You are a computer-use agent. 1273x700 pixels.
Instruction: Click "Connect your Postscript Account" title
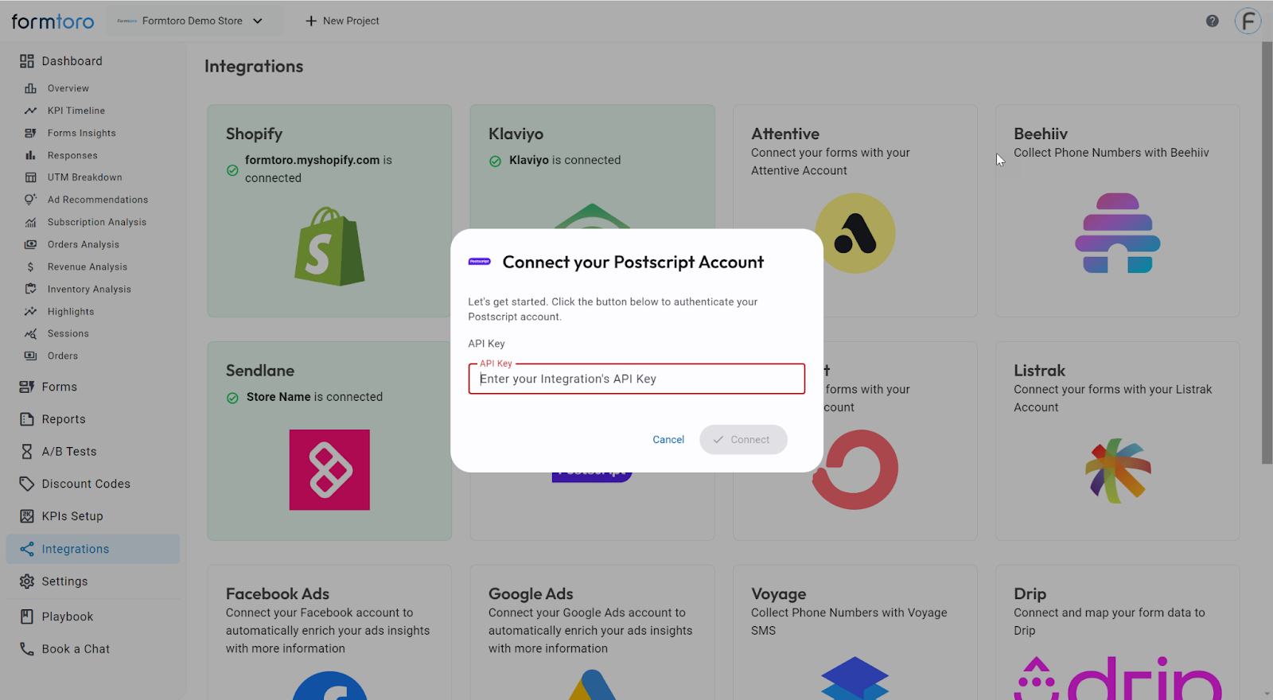(633, 262)
